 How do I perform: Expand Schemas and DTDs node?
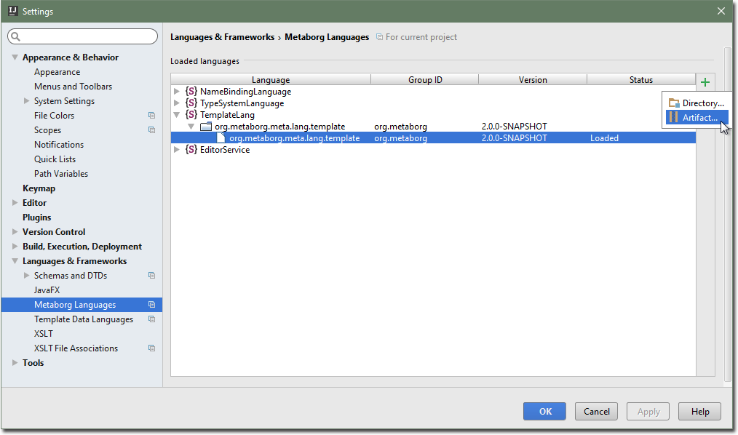(x=26, y=276)
